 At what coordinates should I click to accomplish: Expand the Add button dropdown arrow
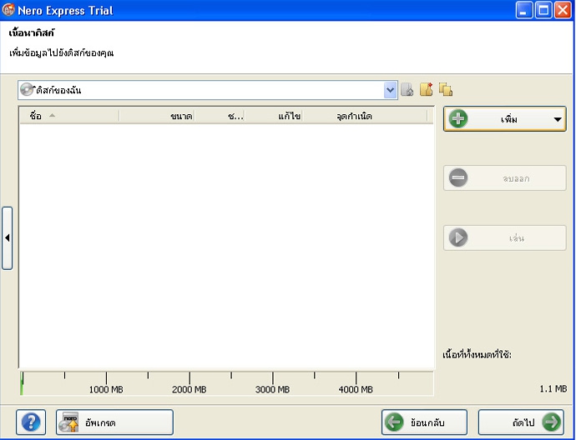tap(558, 119)
